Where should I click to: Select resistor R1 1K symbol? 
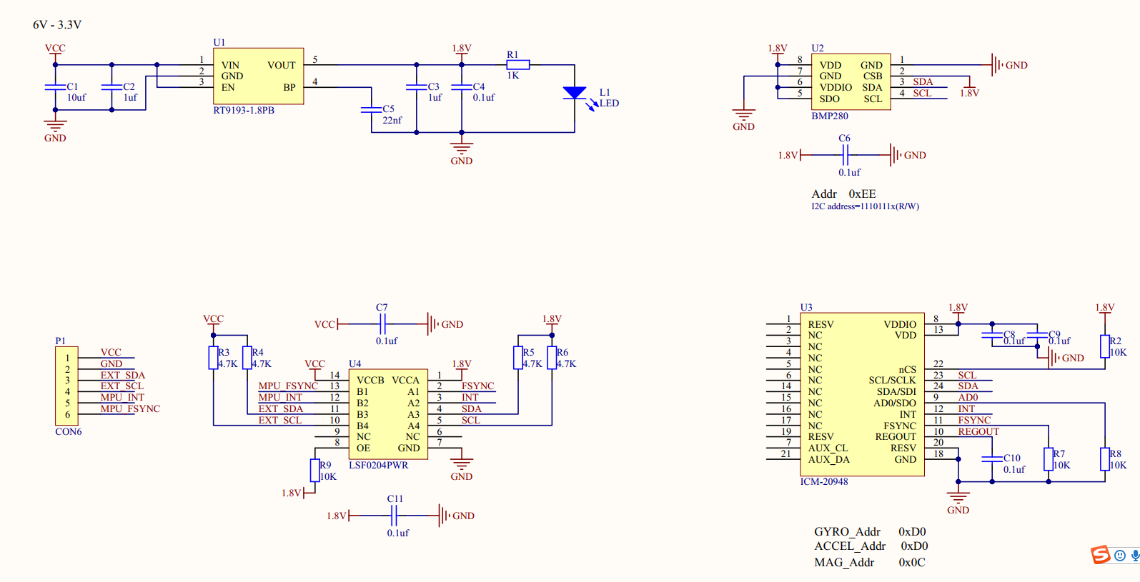coord(518,64)
